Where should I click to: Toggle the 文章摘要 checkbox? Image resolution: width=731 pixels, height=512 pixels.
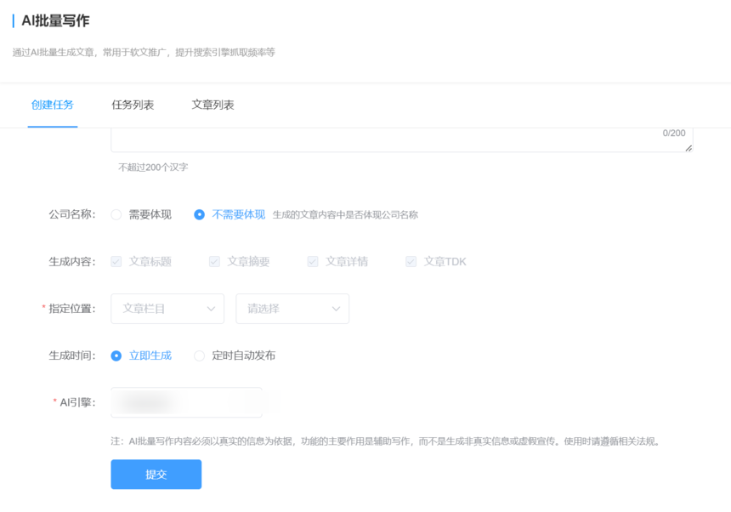point(214,262)
